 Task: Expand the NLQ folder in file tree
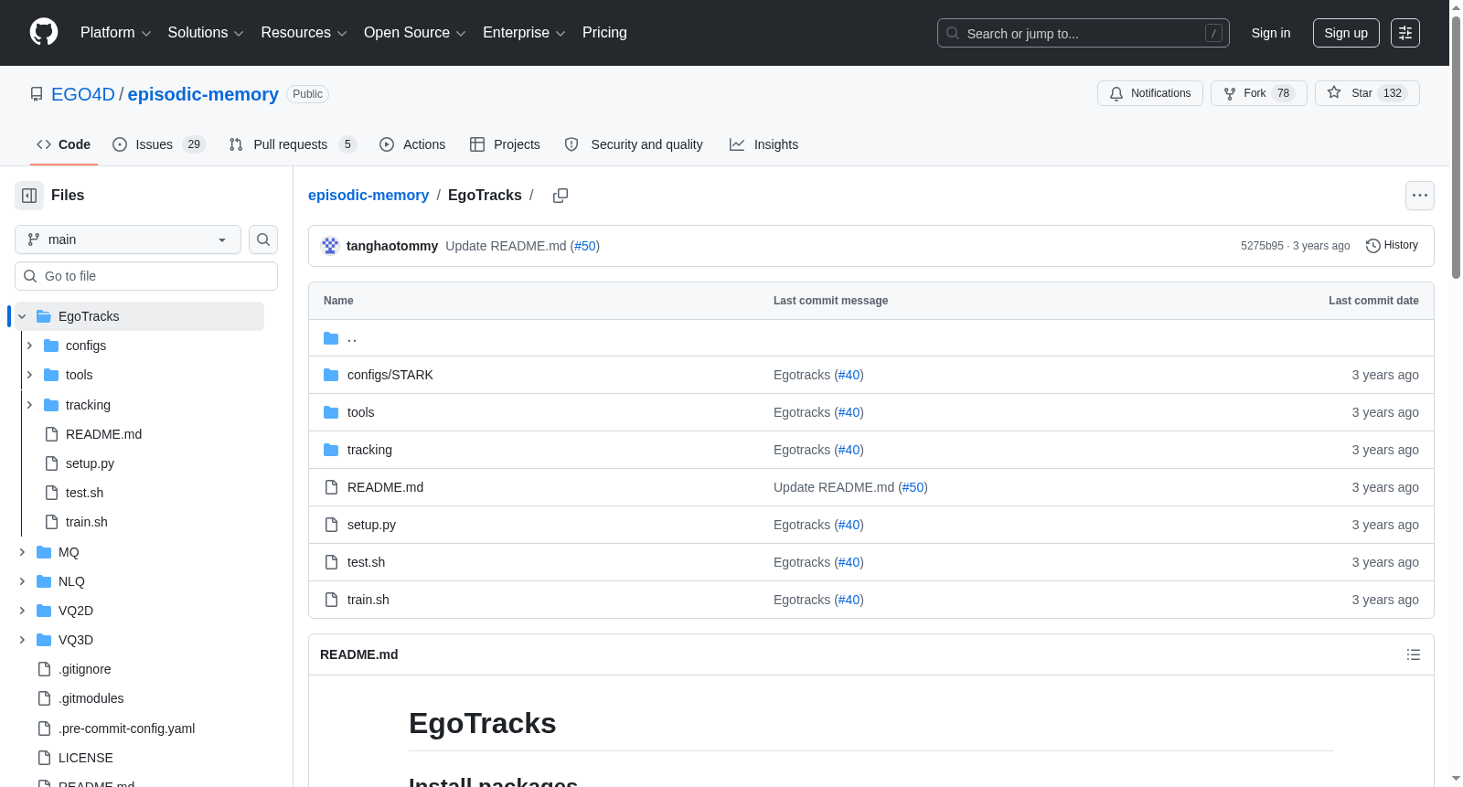point(22,581)
